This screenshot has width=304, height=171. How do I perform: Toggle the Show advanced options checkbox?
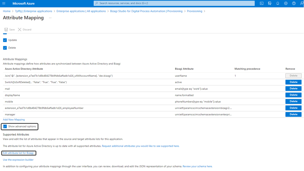[x=5, y=126]
